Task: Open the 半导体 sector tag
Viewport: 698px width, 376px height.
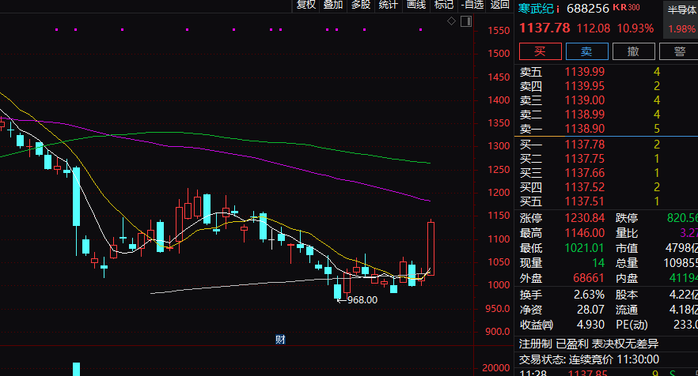Action: pos(681,10)
